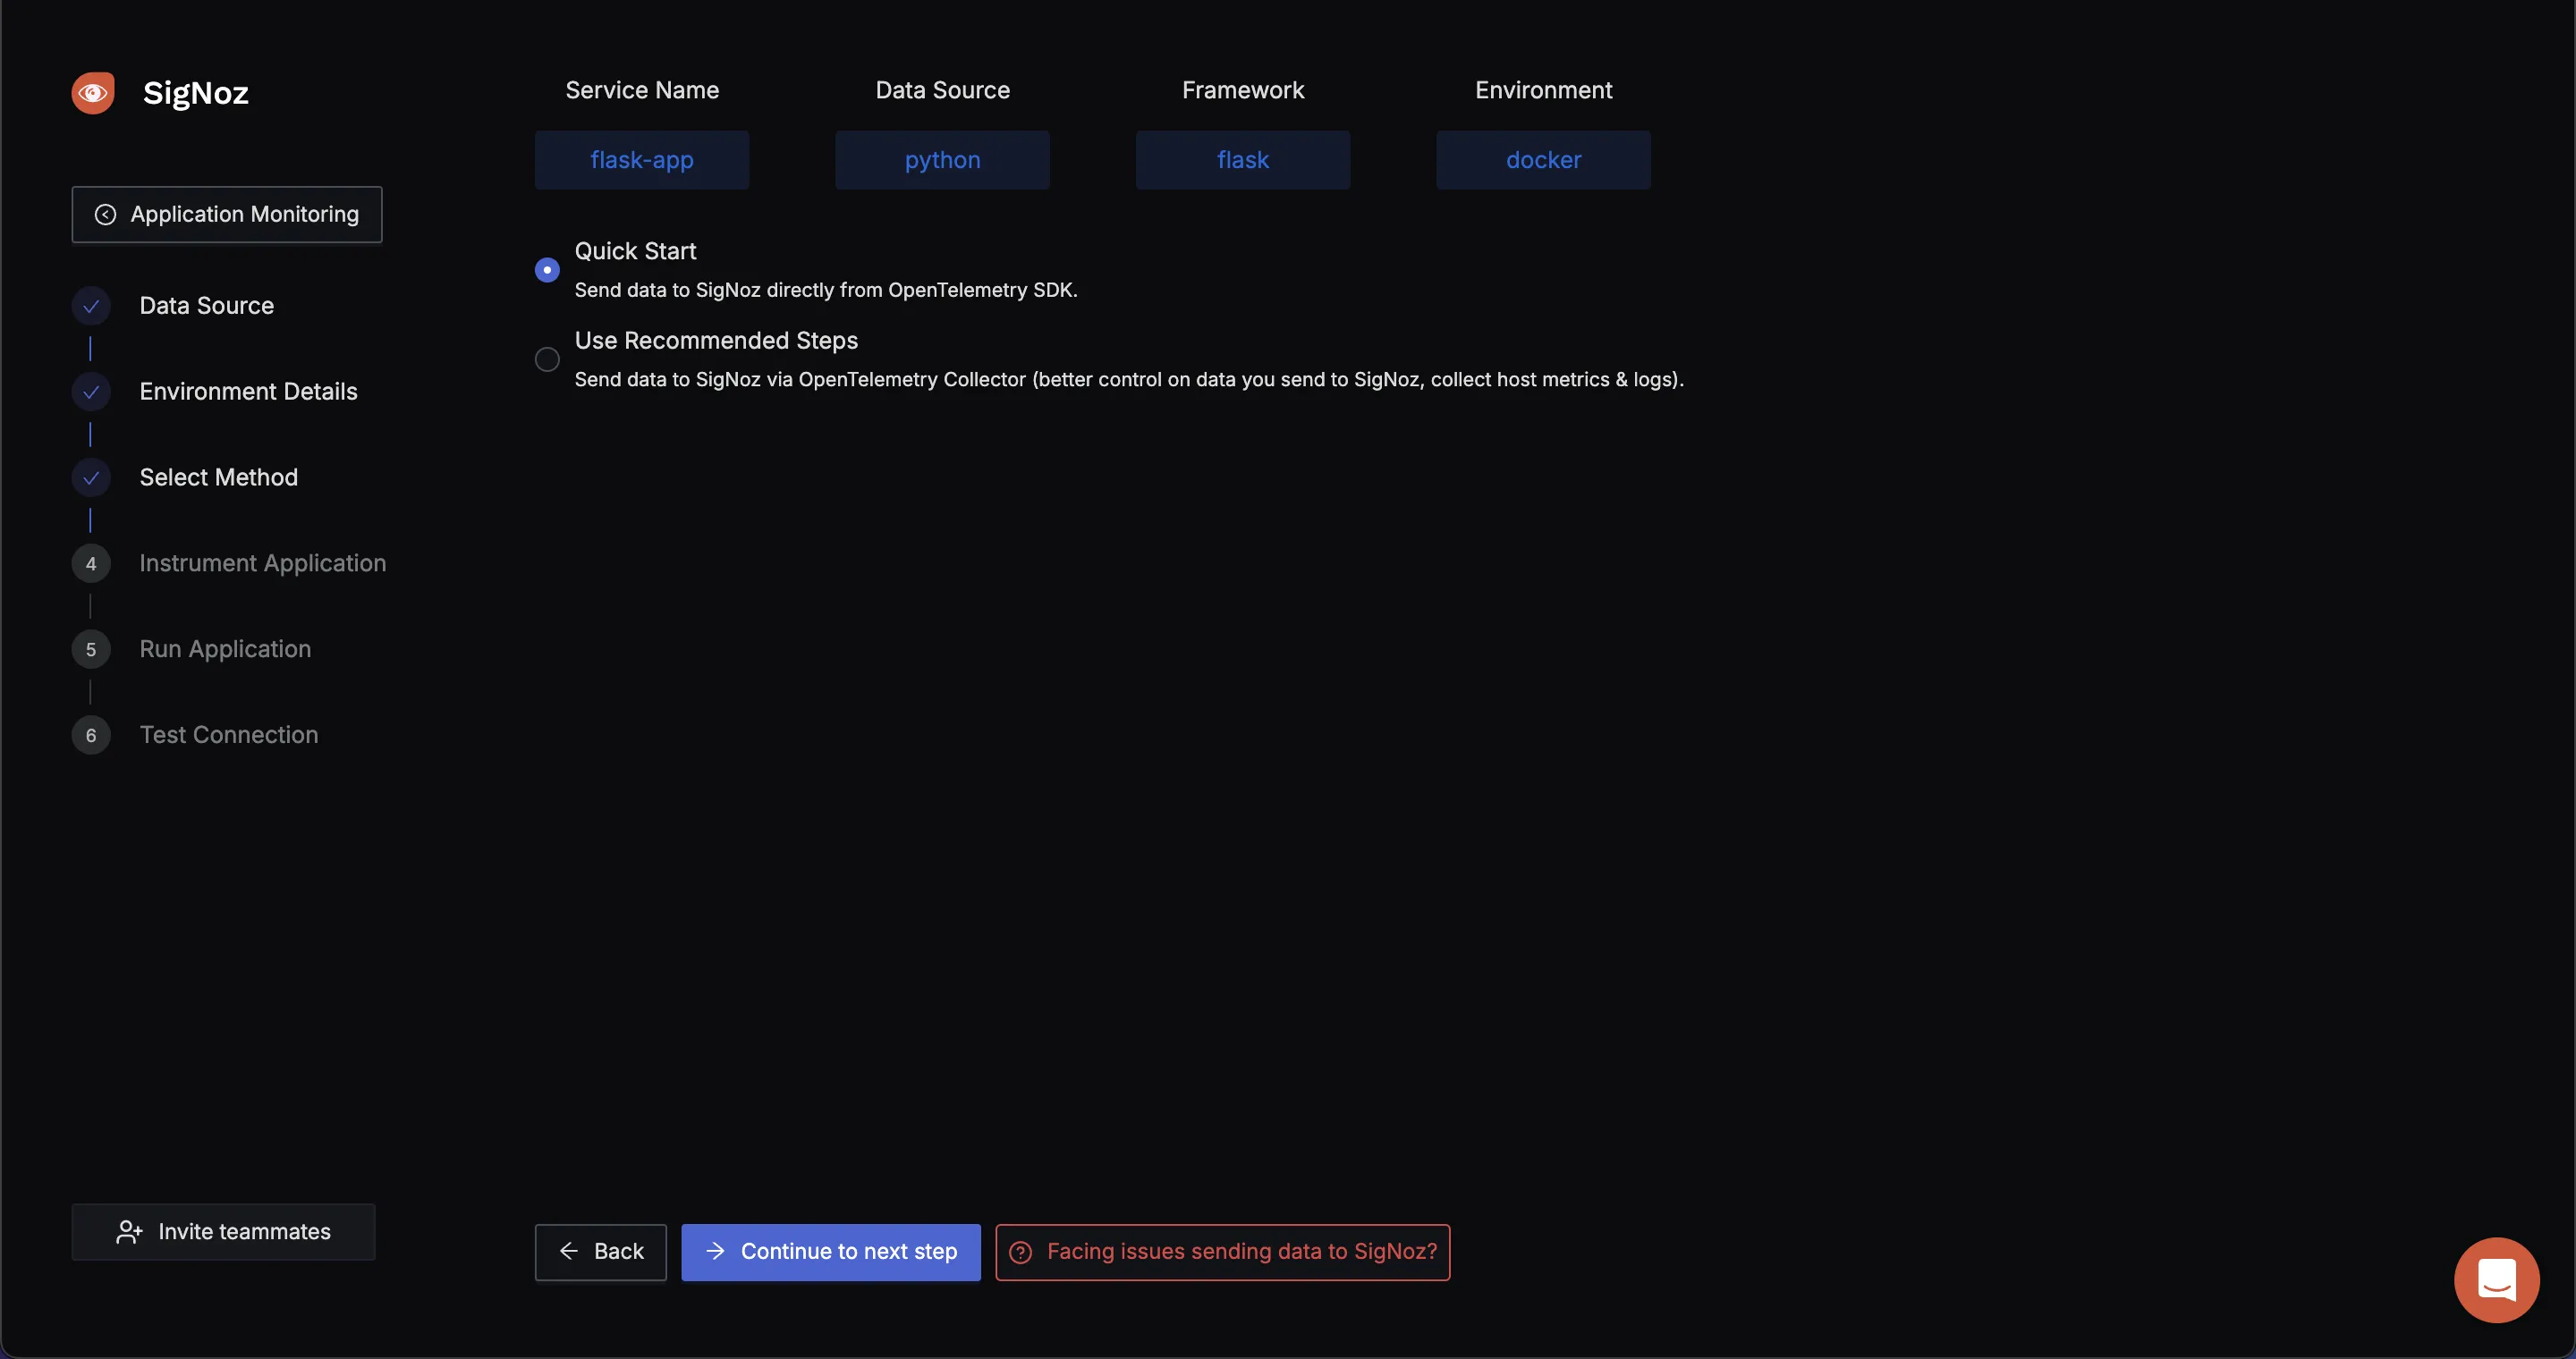Screen dimensions: 2576x1359
Task: Open the Environment Details step
Action: tap(249, 392)
